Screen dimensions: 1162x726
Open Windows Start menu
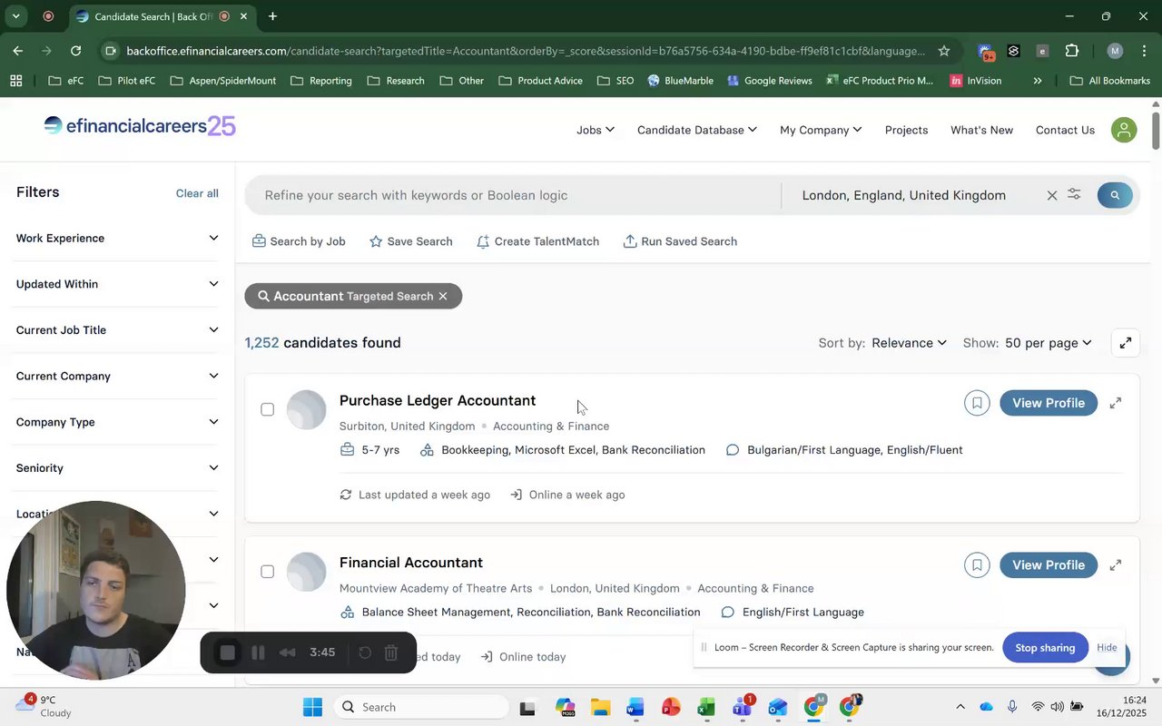[312, 707]
